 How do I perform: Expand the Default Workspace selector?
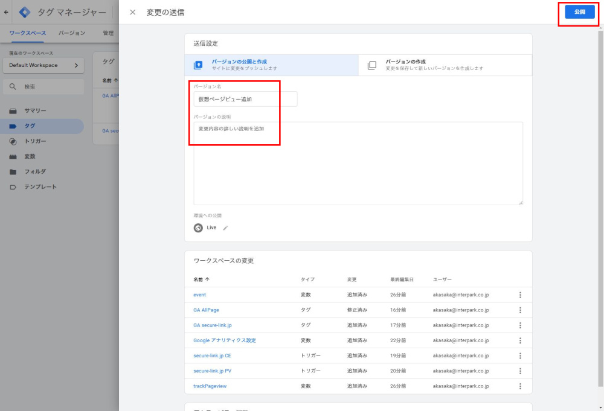(x=42, y=65)
